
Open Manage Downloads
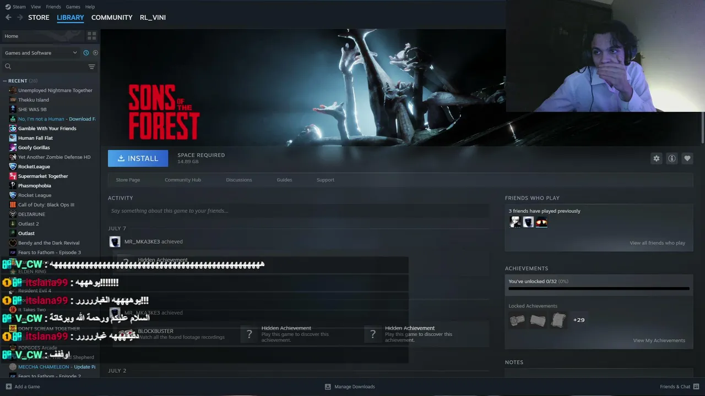coord(350,387)
